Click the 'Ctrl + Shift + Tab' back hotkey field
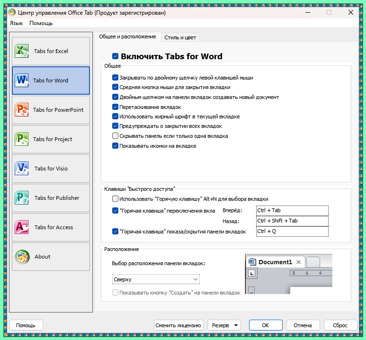 coord(292,221)
